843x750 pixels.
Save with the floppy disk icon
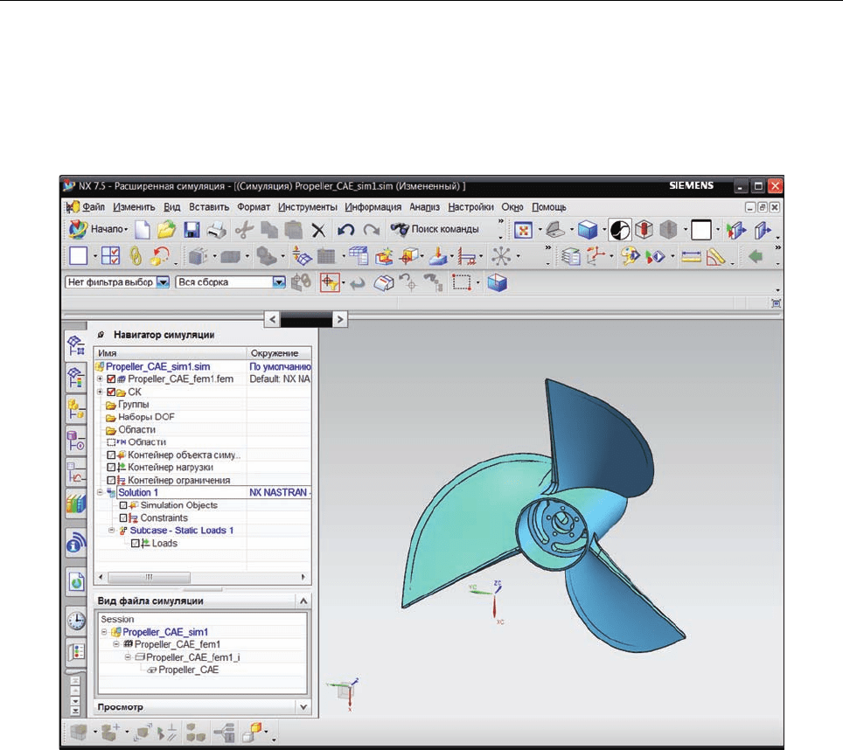pos(192,230)
